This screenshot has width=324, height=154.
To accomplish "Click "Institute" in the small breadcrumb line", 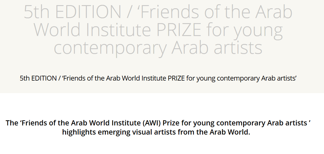I will pyautogui.click(x=154, y=78).
